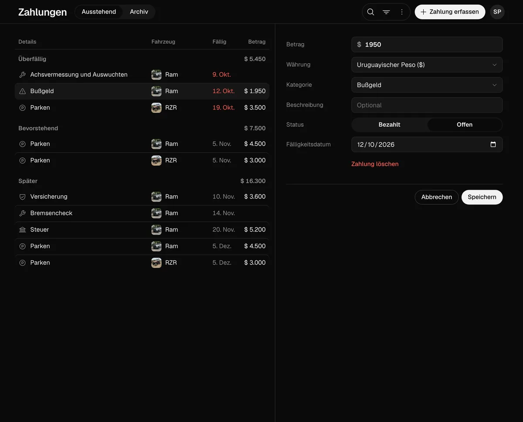Set status to Bezahlt
Viewport: 523px width, 422px height.
[x=390, y=125]
